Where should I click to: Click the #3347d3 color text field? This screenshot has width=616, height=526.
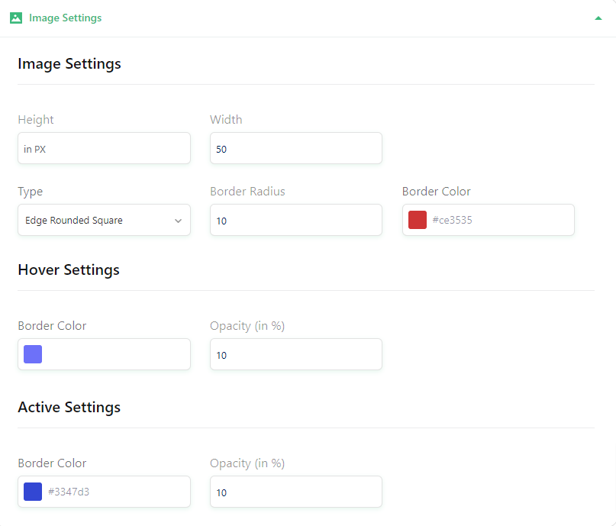(x=116, y=492)
